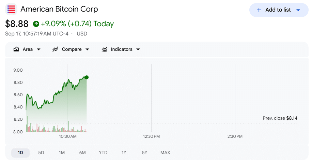Click the 8.40 y-axis label
312x161 pixels.
pyautogui.click(x=18, y=107)
